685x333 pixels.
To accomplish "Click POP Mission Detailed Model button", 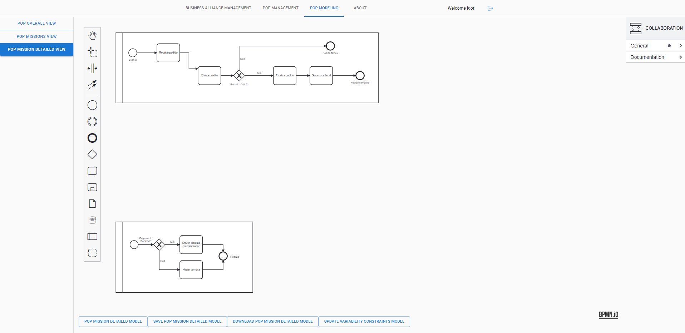I will pos(113,322).
